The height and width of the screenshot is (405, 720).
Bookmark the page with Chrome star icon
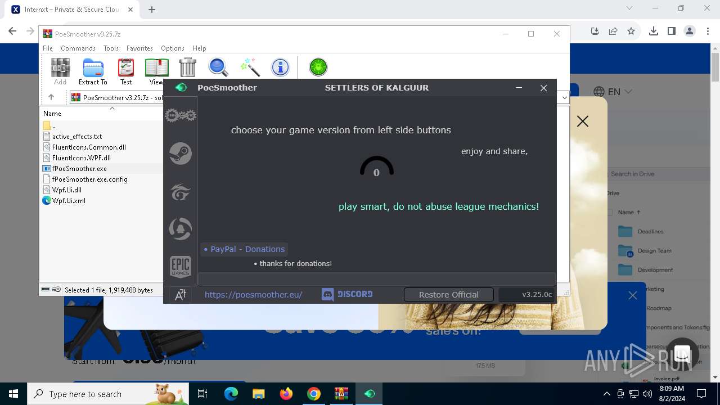coord(631,31)
